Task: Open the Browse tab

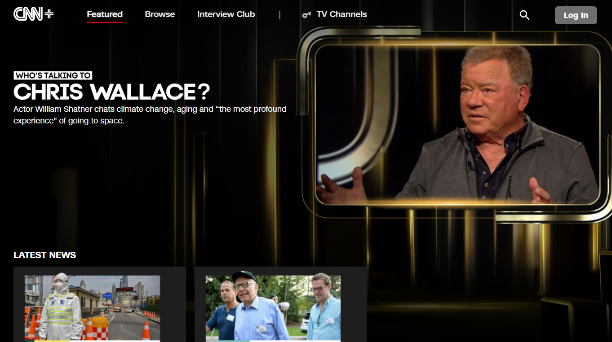Action: tap(160, 14)
